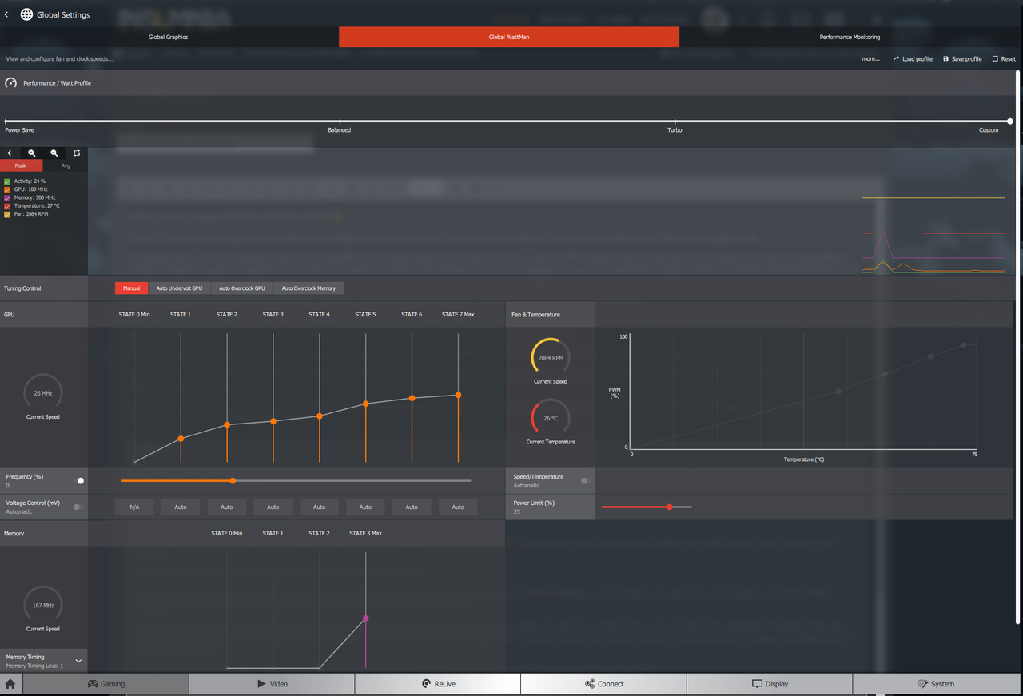Click the globe icon beside Global Settings
1023x696 pixels.
26,14
